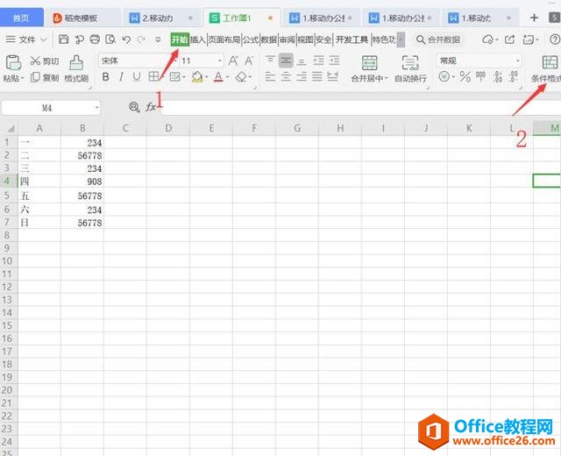The image size is (561, 456).
Task: Switch to the 页面布局 ribbon tab
Action: 224,39
